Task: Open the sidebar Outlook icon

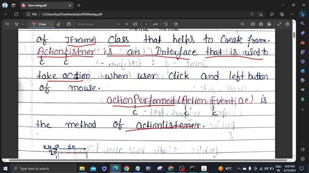Action: [x=303, y=71]
